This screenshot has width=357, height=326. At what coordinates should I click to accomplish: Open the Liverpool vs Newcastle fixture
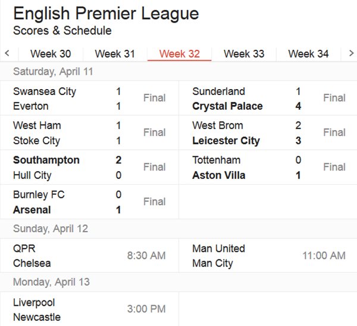click(89, 309)
